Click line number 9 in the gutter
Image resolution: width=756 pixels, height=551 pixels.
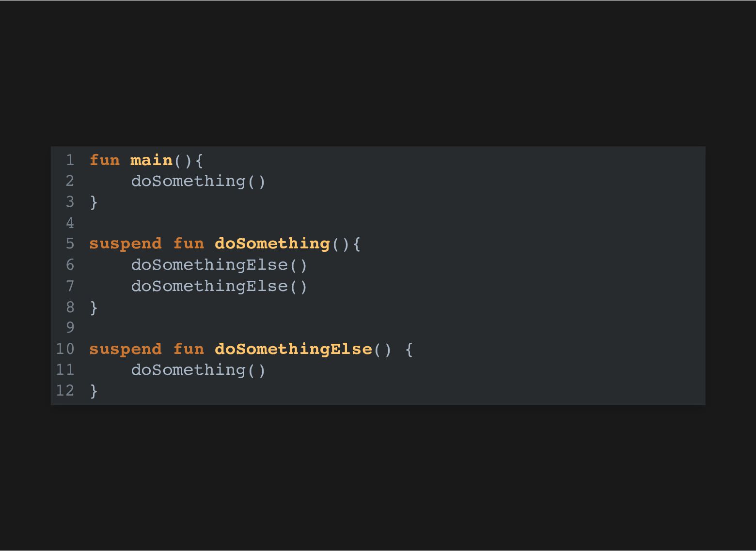click(x=70, y=328)
